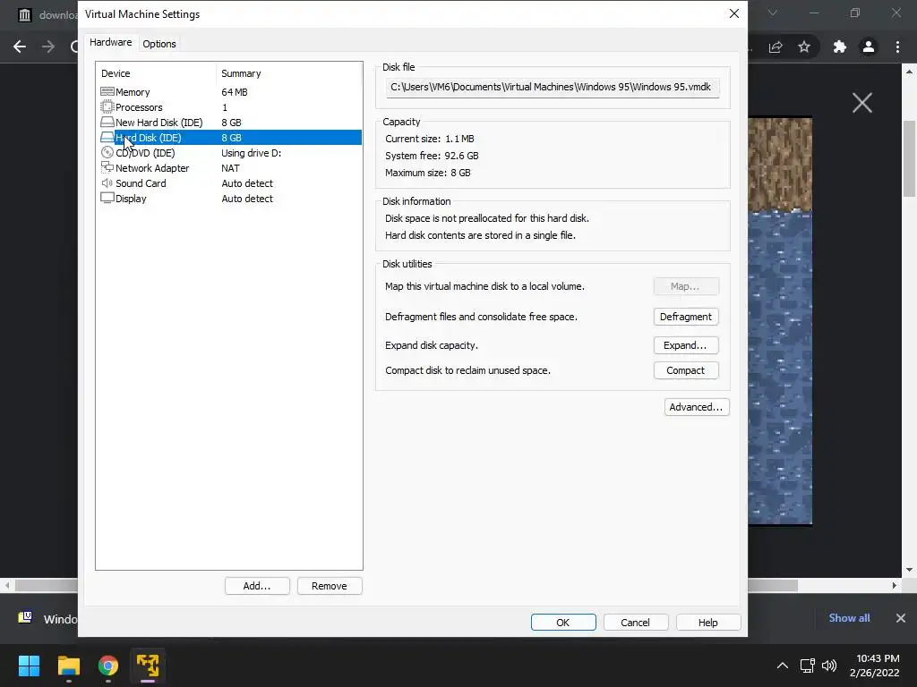
Task: Click Show all downloads link
Action: tap(849, 618)
